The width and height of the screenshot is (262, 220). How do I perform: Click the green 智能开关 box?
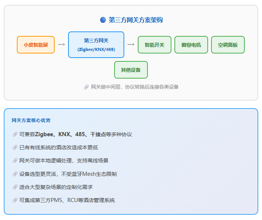pos(155,45)
